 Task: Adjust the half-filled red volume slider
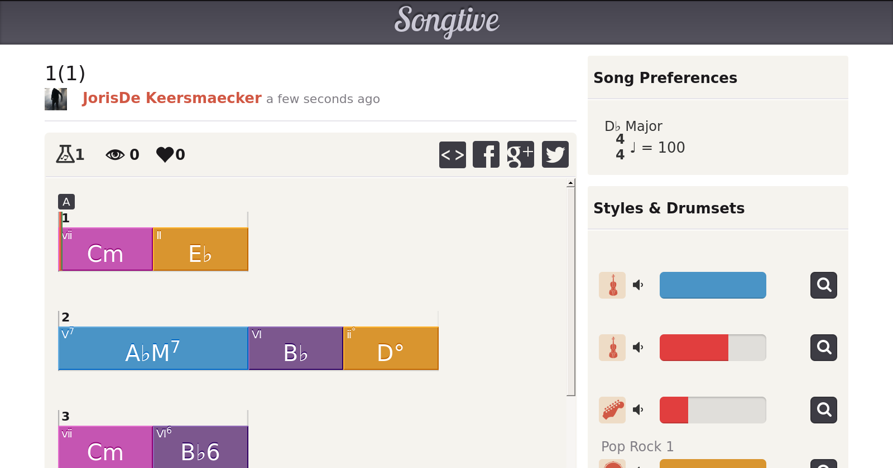[x=713, y=348]
